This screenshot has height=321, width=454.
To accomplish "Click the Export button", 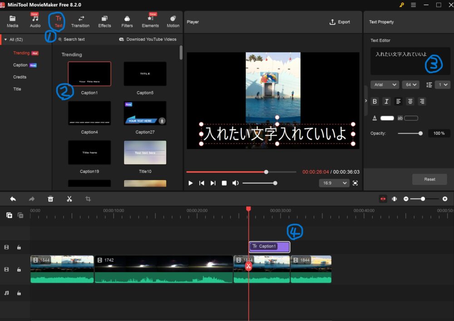I will pyautogui.click(x=340, y=22).
